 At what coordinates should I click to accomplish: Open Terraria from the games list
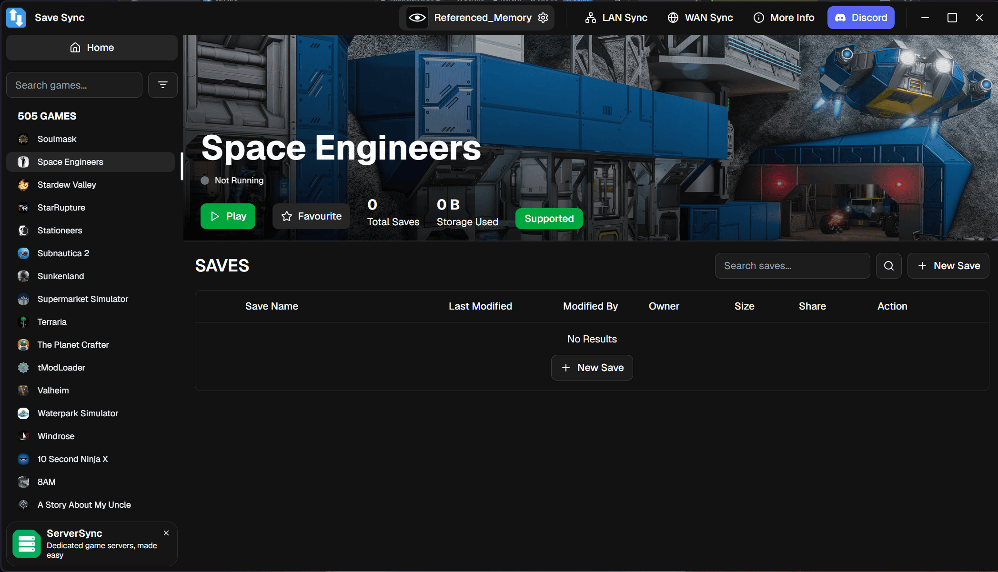tap(91, 322)
